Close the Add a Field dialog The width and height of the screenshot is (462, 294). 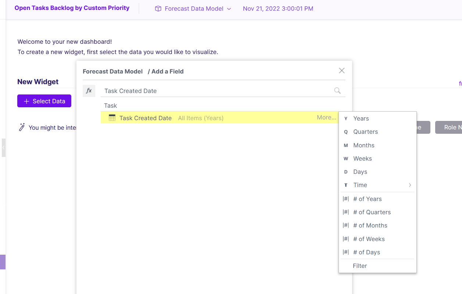pos(342,71)
